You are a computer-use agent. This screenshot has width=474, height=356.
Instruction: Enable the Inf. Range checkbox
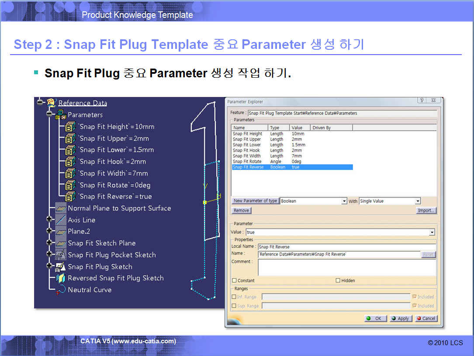[x=234, y=297]
